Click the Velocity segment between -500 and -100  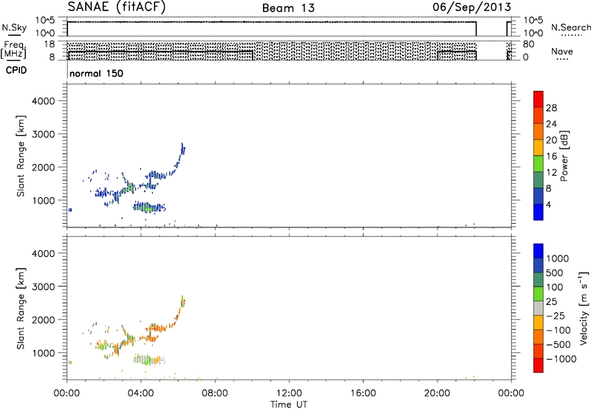tap(539, 337)
